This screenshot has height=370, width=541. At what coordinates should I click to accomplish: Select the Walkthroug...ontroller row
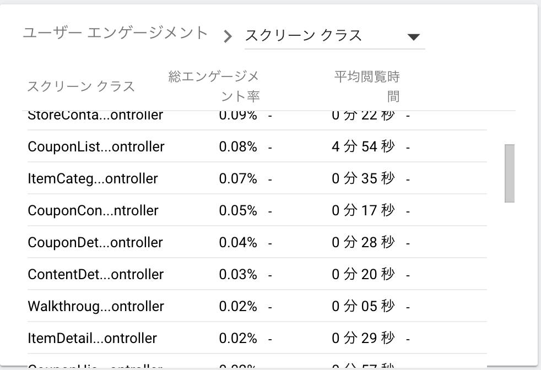coord(95,306)
